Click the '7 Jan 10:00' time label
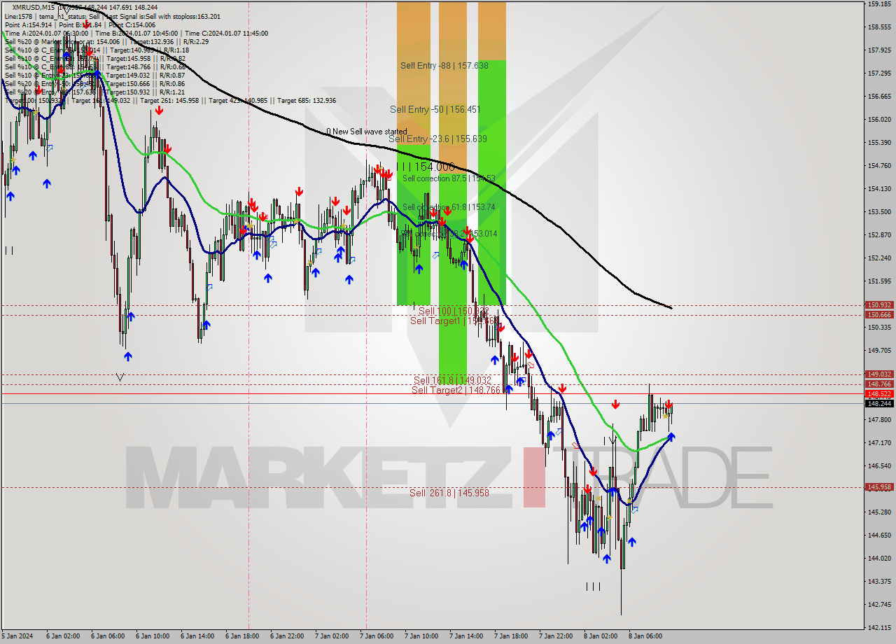The height and width of the screenshot is (644, 896). pyautogui.click(x=421, y=636)
